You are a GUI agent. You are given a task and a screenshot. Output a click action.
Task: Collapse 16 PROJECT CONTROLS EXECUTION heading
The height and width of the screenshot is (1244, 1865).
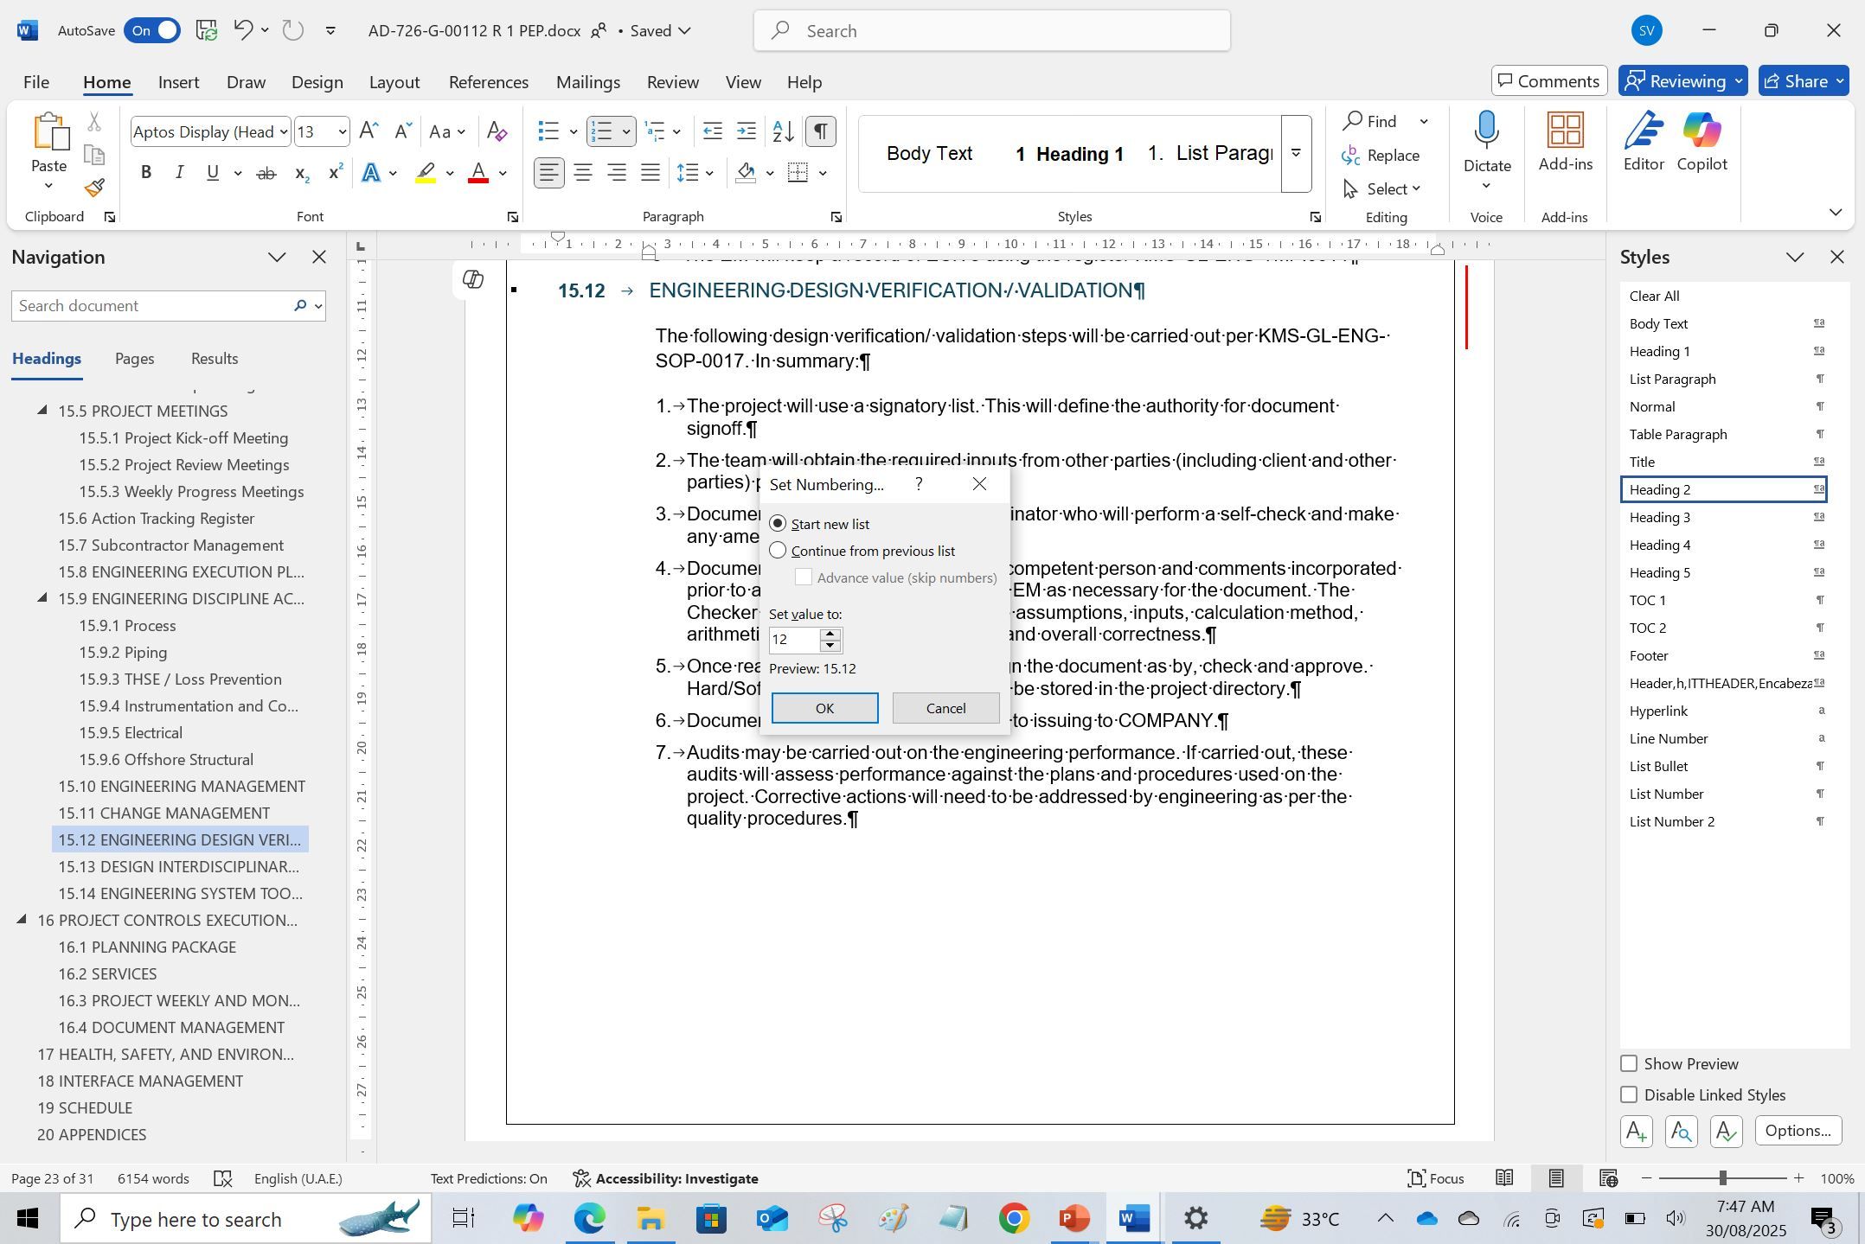22,920
